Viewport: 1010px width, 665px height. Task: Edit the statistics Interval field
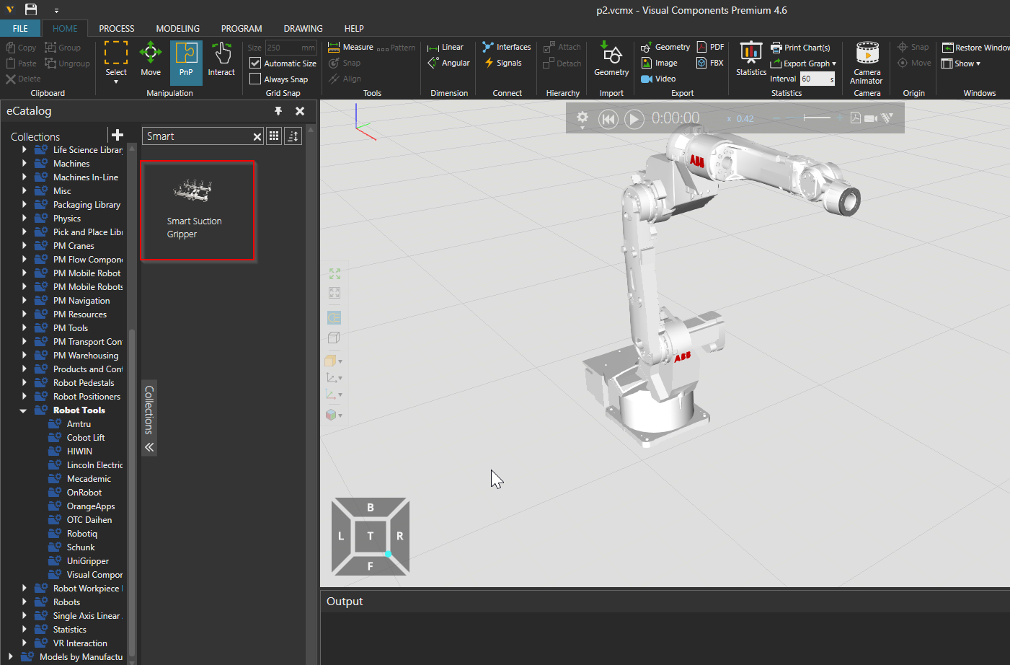(x=818, y=79)
